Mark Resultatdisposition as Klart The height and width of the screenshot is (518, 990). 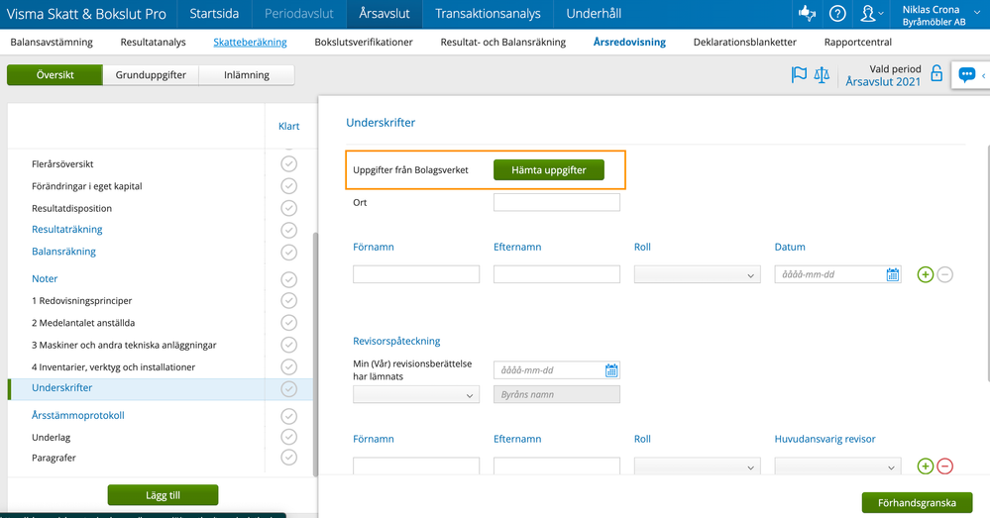point(288,208)
